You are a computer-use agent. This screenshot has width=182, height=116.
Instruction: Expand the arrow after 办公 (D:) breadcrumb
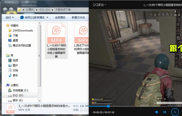tap(52, 10)
